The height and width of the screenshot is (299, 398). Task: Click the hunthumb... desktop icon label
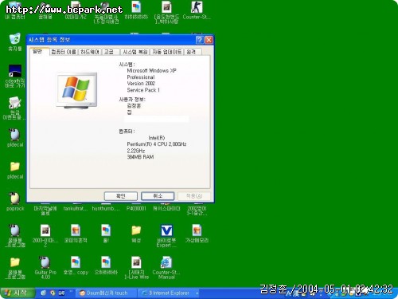pos(106,208)
